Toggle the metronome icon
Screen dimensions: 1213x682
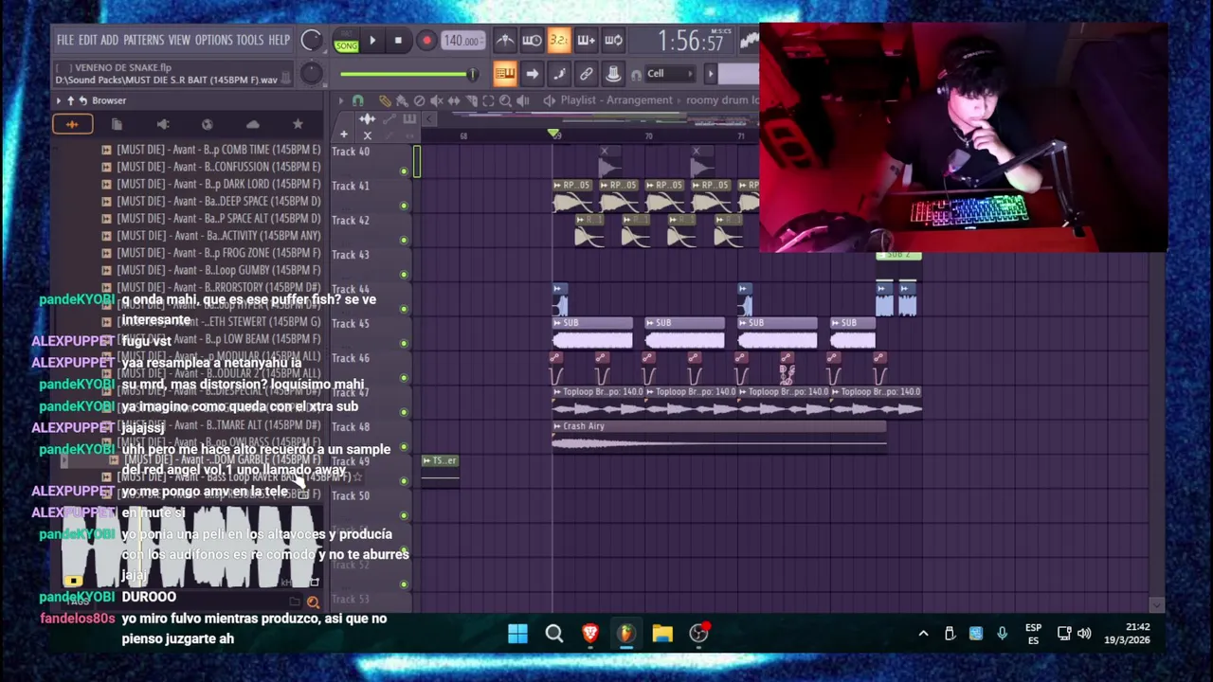pyautogui.click(x=505, y=41)
